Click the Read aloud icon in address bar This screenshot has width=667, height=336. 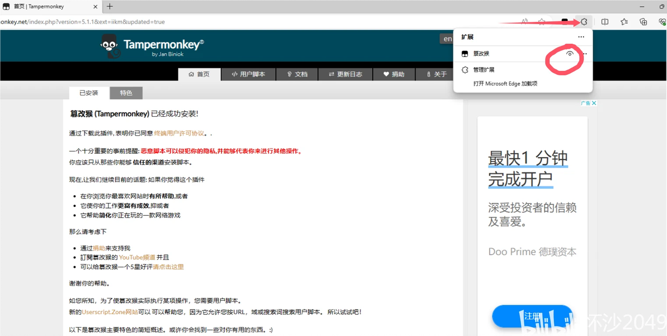525,22
